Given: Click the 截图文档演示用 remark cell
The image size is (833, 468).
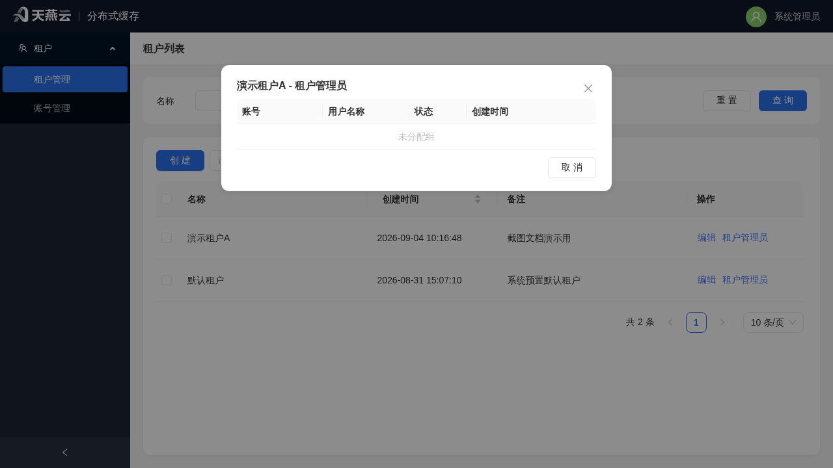Looking at the screenshot, I should point(539,238).
